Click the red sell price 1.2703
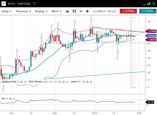 (129, 11)
